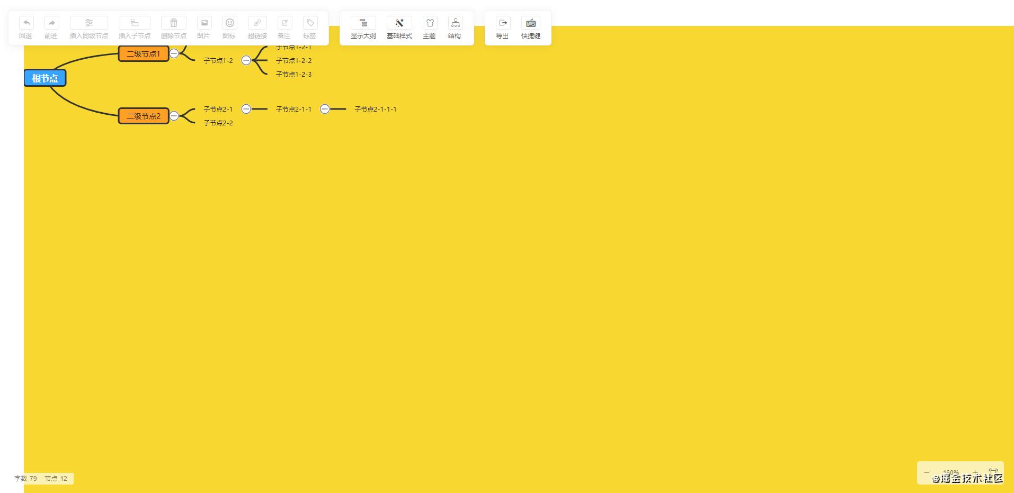
Task: Collapse the 子节点2-1 branch
Action: [246, 109]
